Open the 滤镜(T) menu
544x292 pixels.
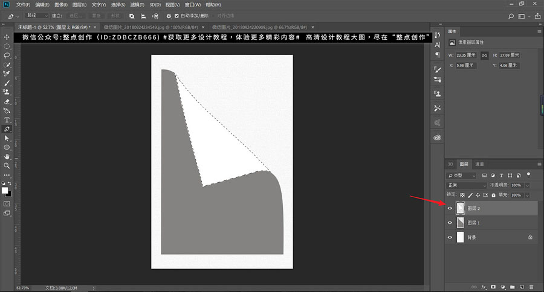click(138, 5)
